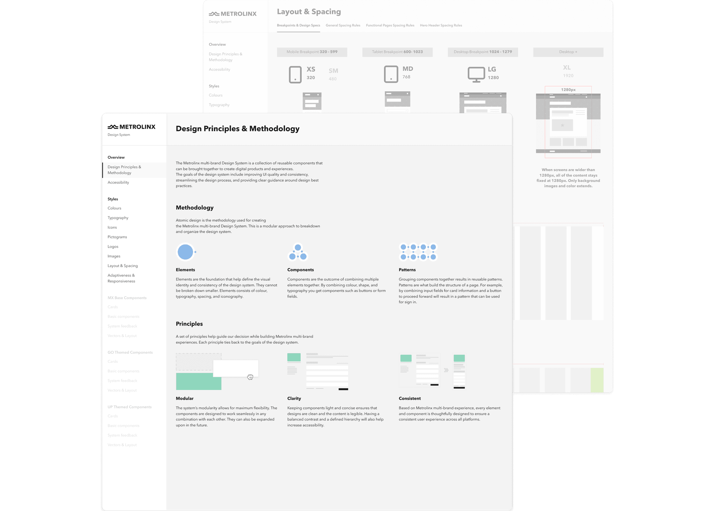
Task: Click the green swatch at bottom right
Action: pos(597,380)
